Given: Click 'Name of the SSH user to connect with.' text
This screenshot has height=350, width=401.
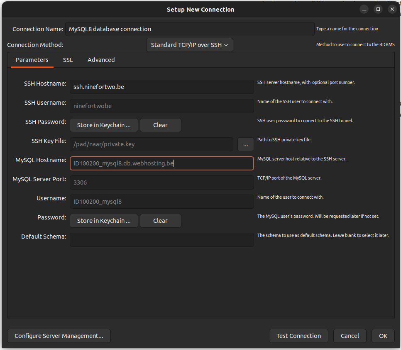Looking at the screenshot, I should tap(295, 102).
